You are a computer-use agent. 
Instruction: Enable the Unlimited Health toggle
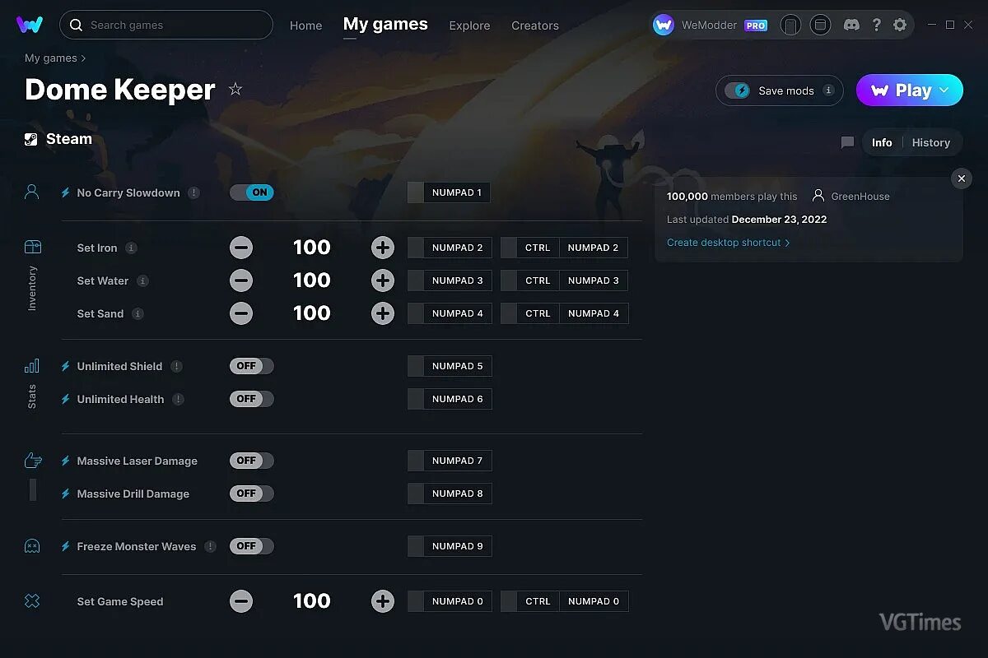[x=252, y=399]
